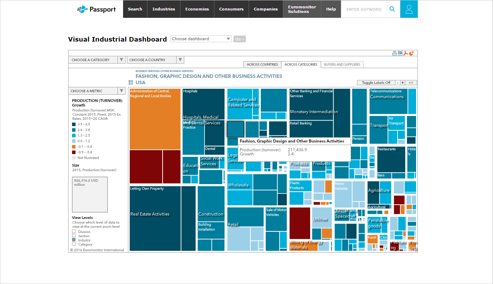
Task: Expand the Choose a Country dropdown
Action: pyautogui.click(x=155, y=60)
